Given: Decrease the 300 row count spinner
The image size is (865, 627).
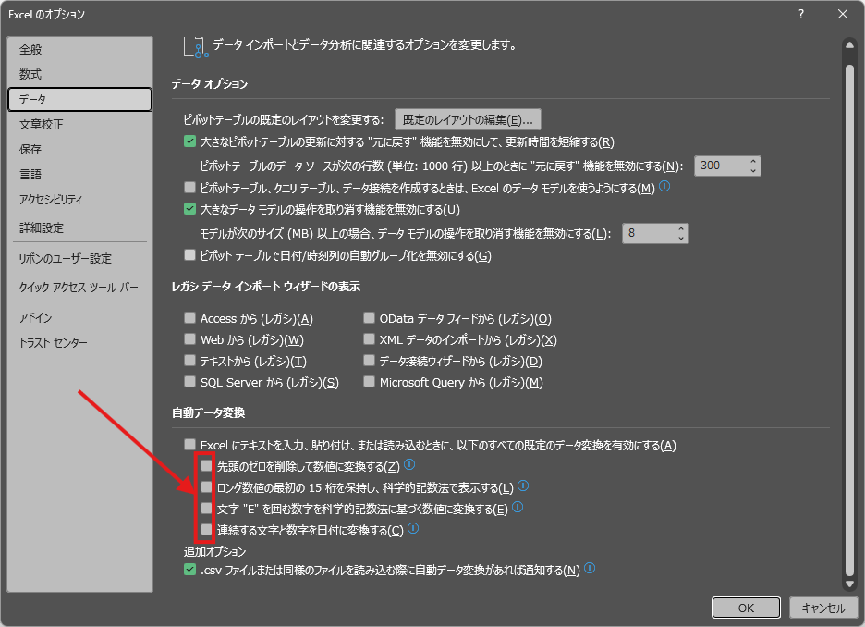Looking at the screenshot, I should click(x=753, y=170).
